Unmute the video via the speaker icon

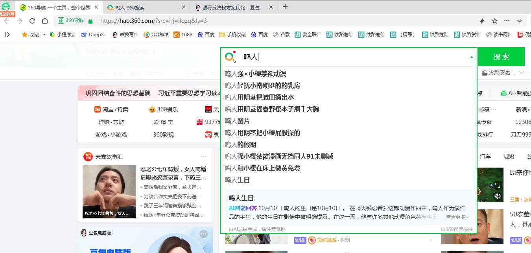point(497,196)
